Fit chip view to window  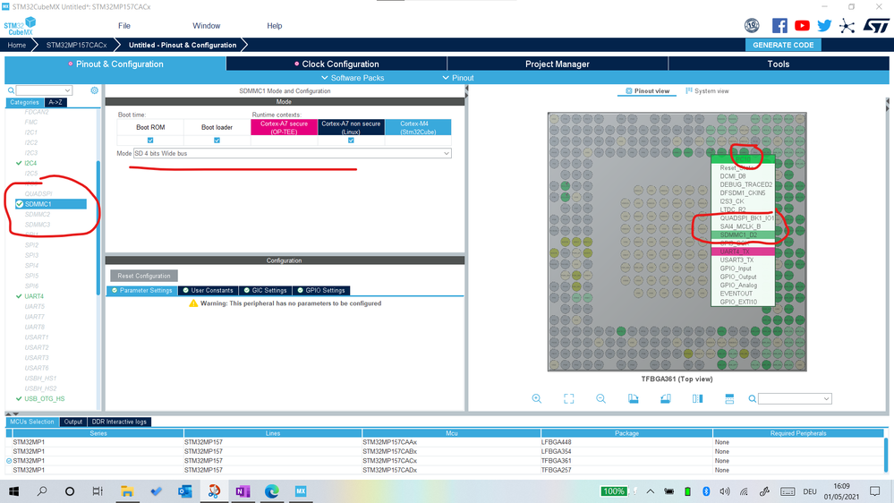point(569,398)
